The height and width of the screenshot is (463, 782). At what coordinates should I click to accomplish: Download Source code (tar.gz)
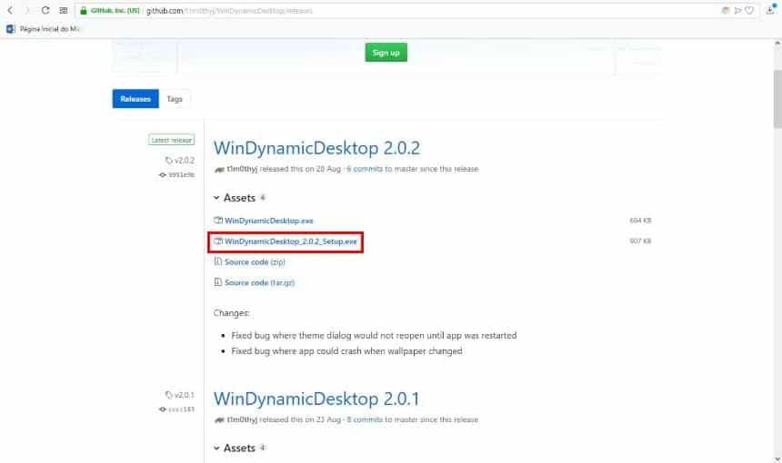click(x=259, y=282)
